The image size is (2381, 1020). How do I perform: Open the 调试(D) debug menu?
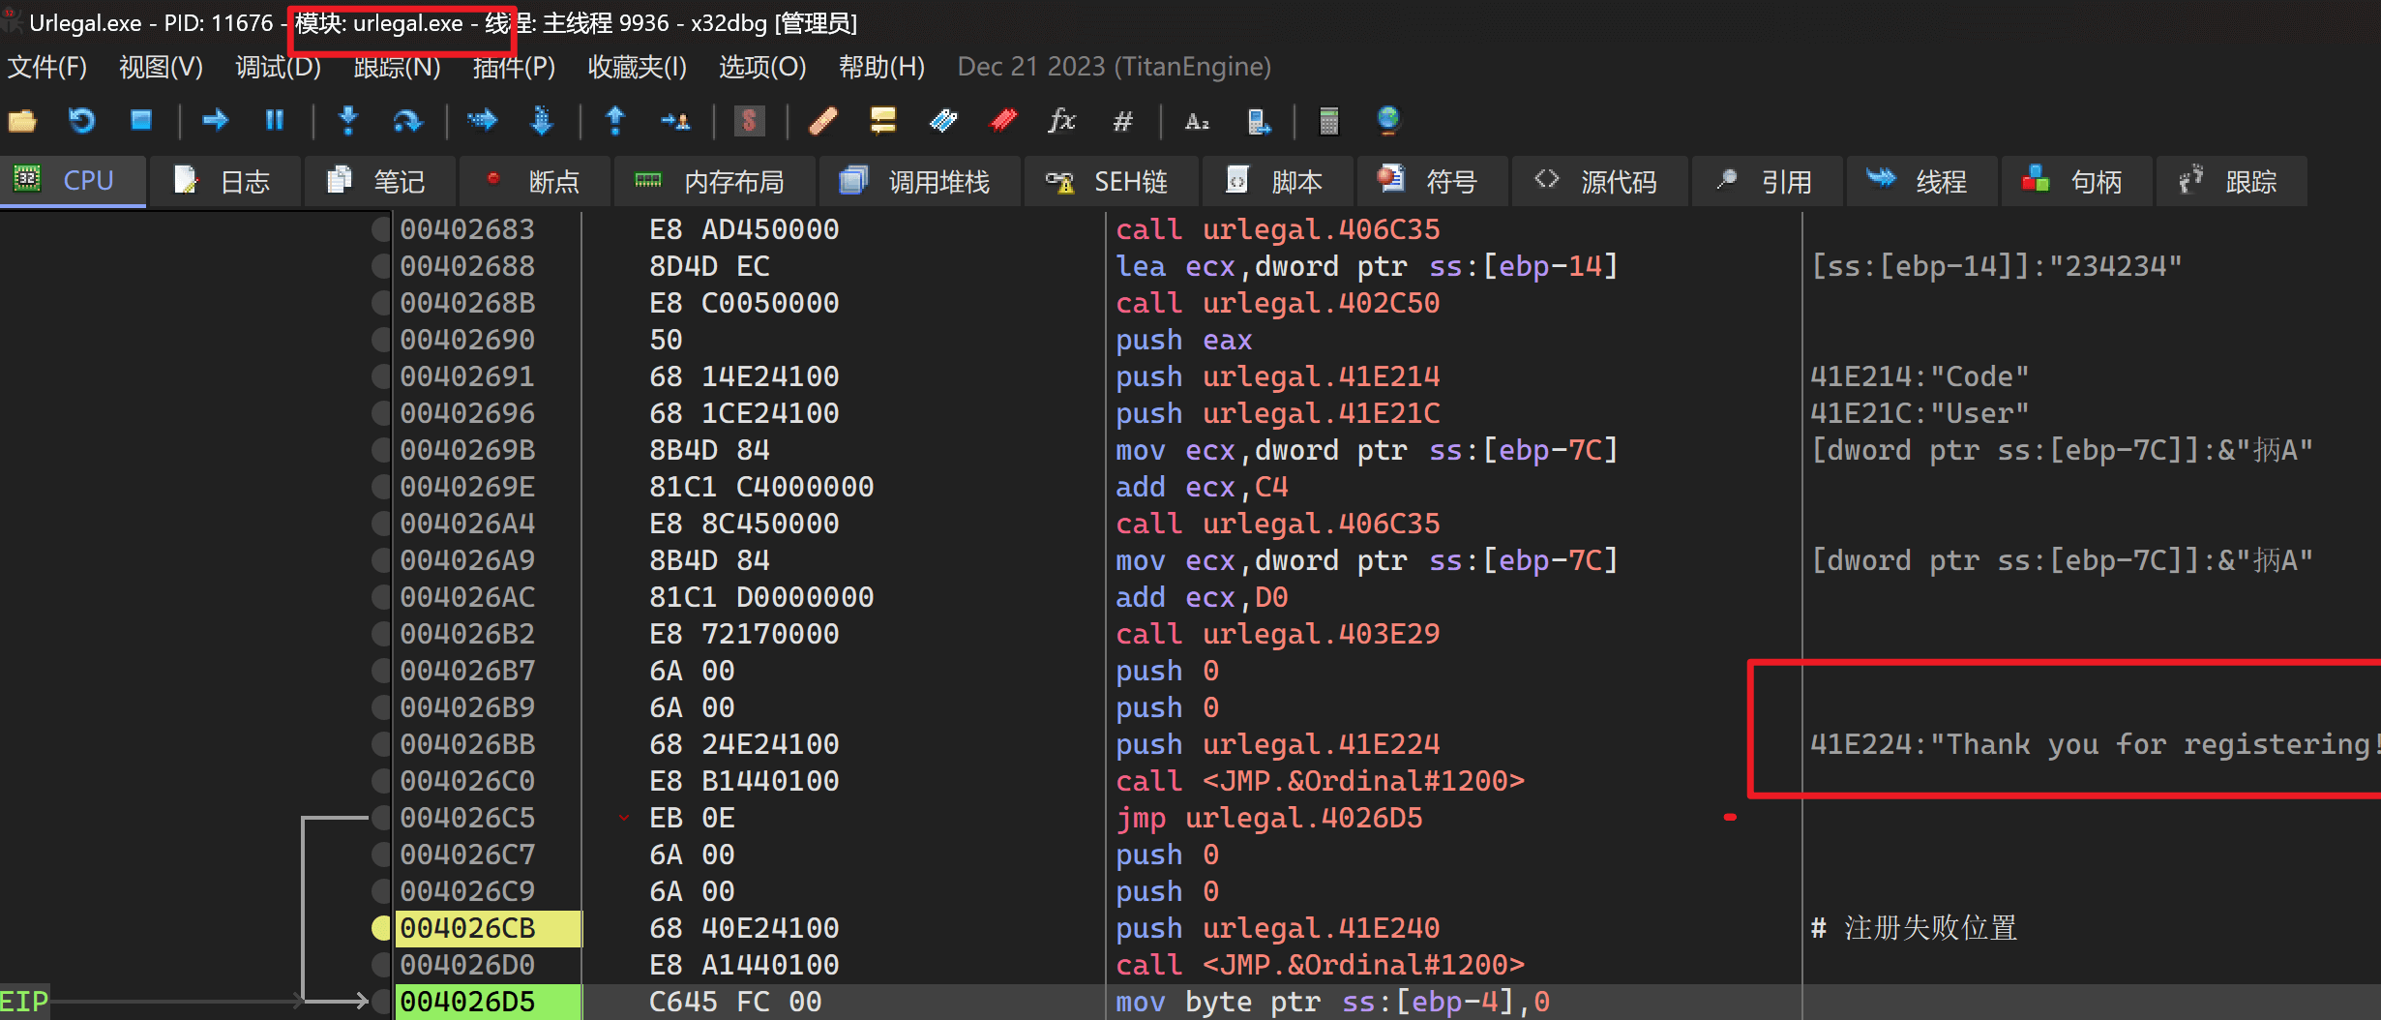(x=278, y=67)
